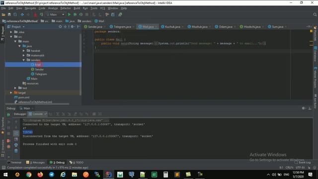Run with coverage toolbar icon

click(x=81, y=14)
